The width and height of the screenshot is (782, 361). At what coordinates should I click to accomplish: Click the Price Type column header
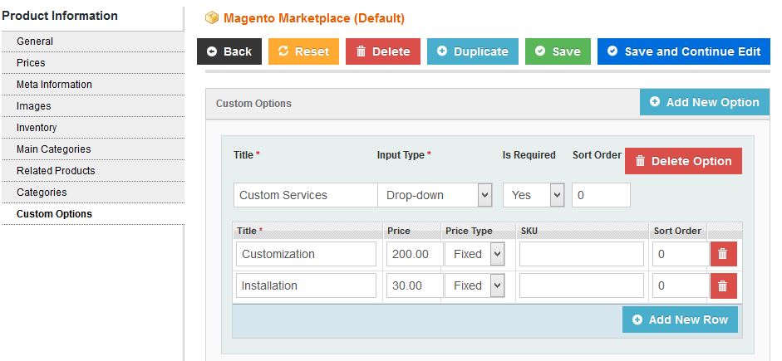[469, 231]
